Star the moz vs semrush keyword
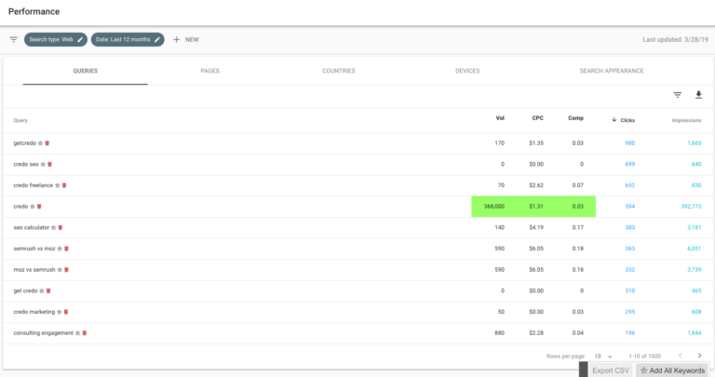 (x=60, y=270)
